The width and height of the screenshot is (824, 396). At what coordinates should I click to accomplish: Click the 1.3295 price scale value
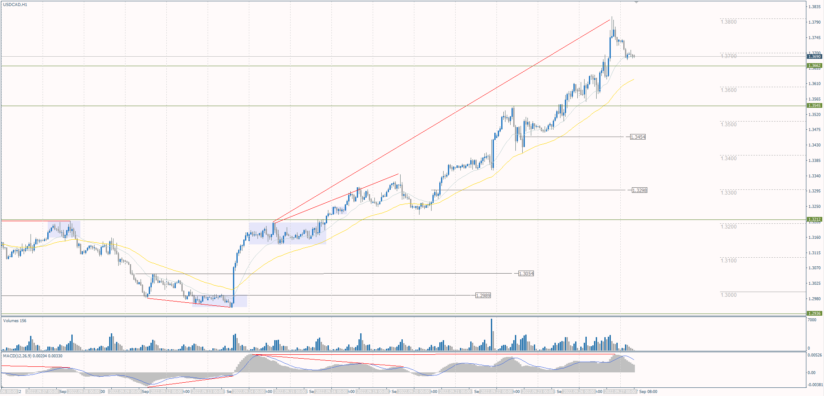815,191
